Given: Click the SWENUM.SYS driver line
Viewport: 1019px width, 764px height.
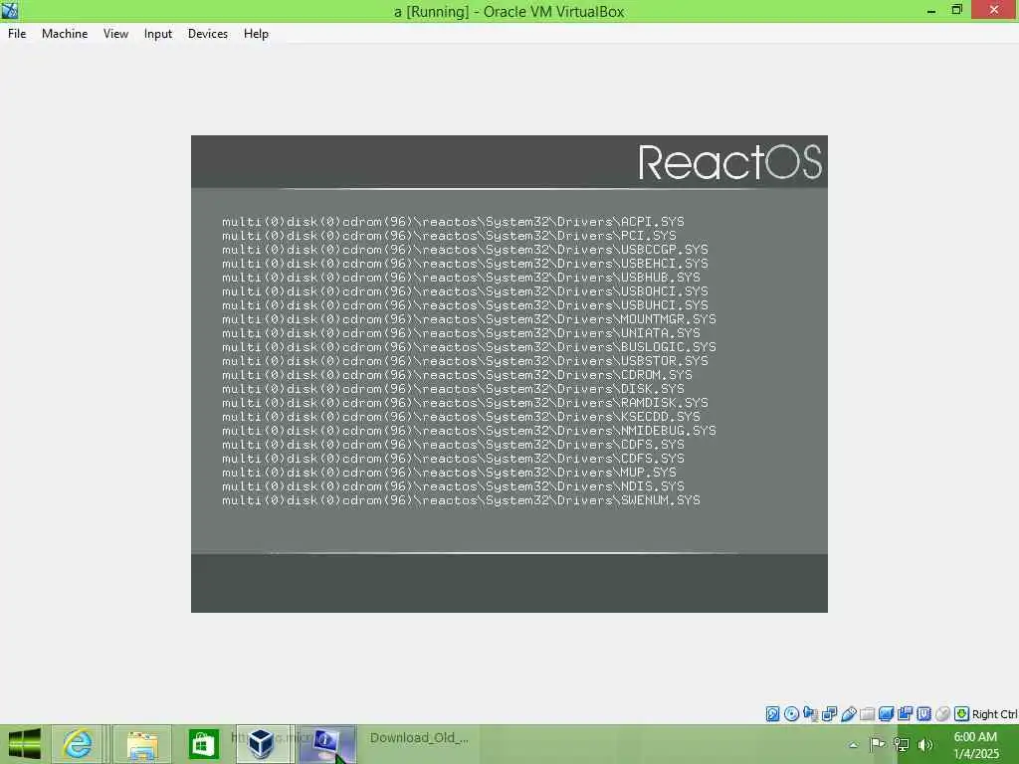Looking at the screenshot, I should tap(461, 500).
